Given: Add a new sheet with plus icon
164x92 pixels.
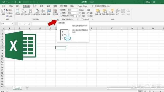Looking at the screenshot, I should click(27, 88).
